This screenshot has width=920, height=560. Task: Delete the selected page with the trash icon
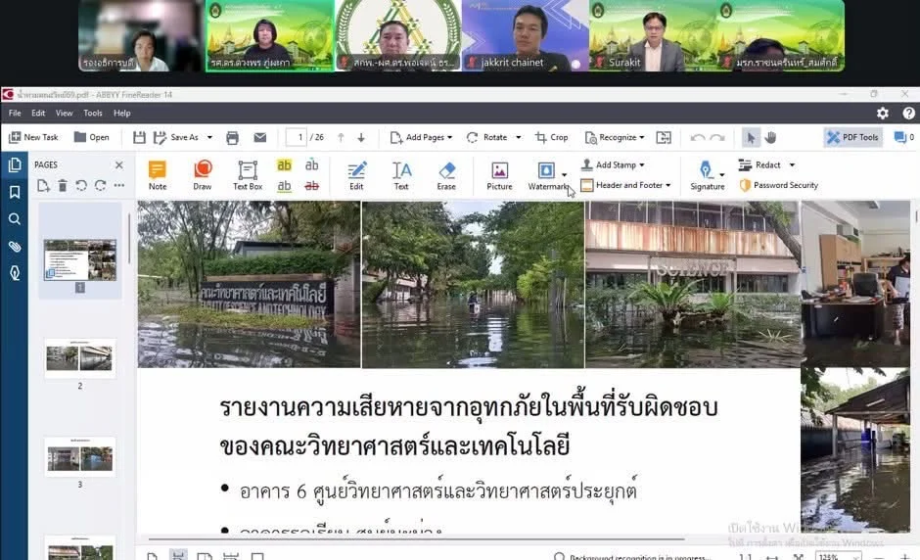pyautogui.click(x=63, y=185)
